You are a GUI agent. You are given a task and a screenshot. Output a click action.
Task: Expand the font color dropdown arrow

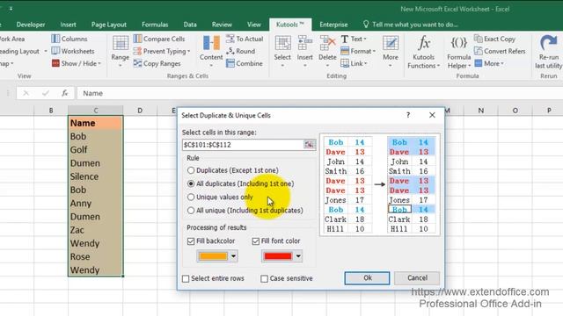(x=298, y=256)
